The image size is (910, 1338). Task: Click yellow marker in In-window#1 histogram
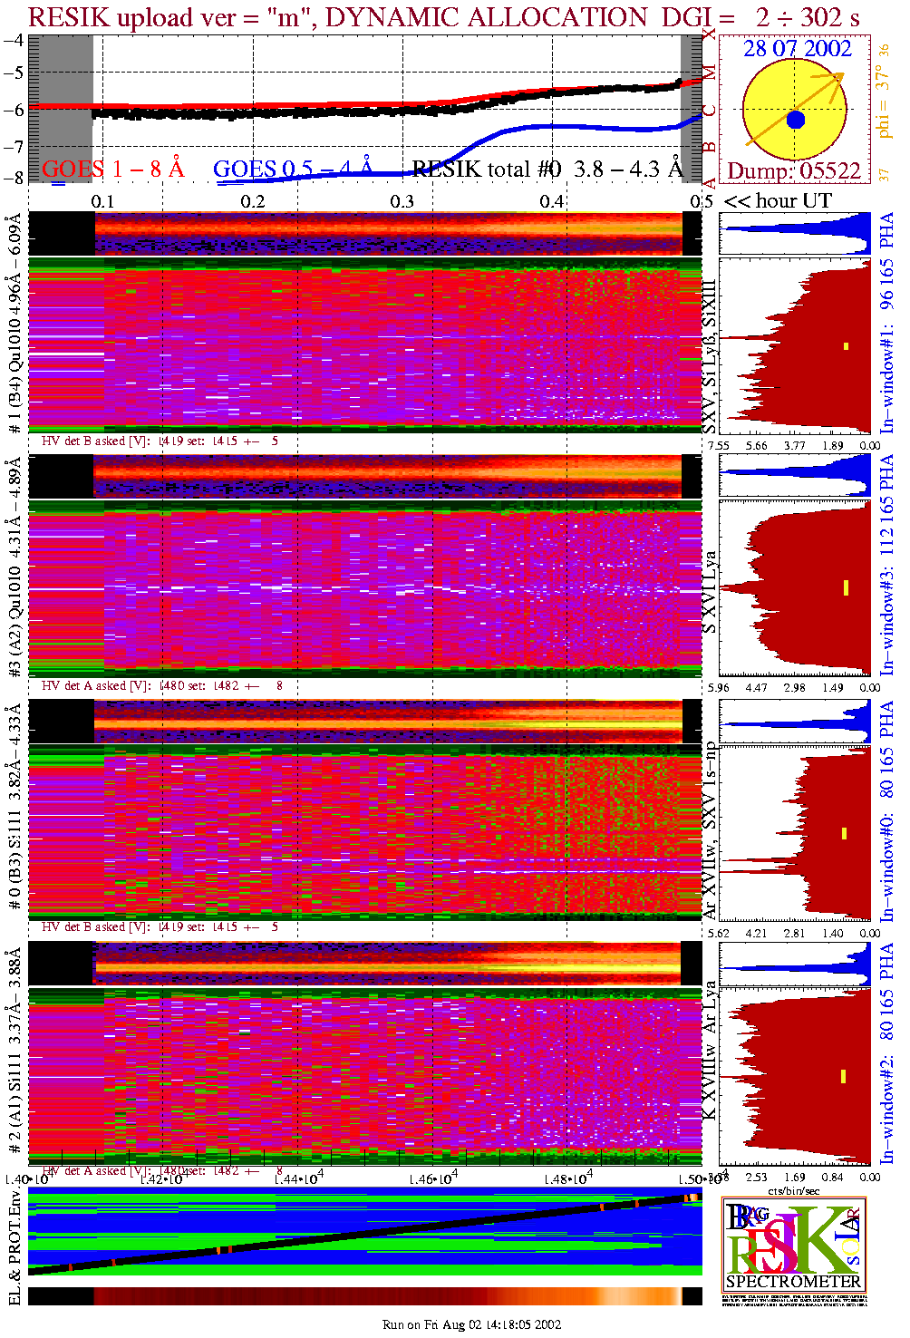coord(846,345)
